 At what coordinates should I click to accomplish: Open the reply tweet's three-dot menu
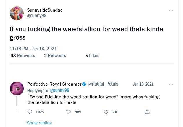[x=171, y=84]
